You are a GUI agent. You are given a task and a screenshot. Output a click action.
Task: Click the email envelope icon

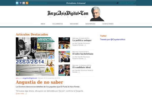24,3
